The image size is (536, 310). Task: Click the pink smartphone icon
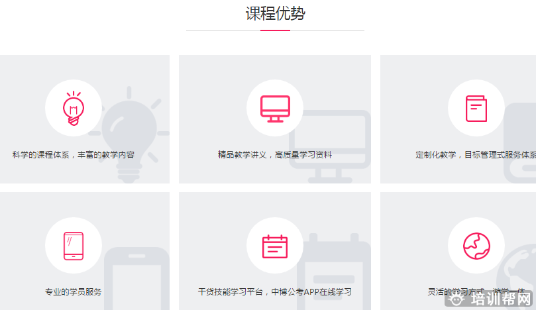point(73,246)
